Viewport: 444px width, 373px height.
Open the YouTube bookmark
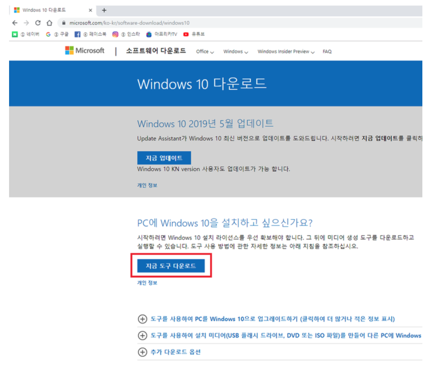pyautogui.click(x=194, y=34)
